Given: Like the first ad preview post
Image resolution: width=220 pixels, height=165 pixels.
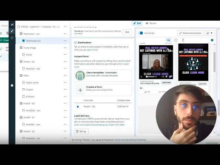Looking at the screenshot, I should click(147, 92).
